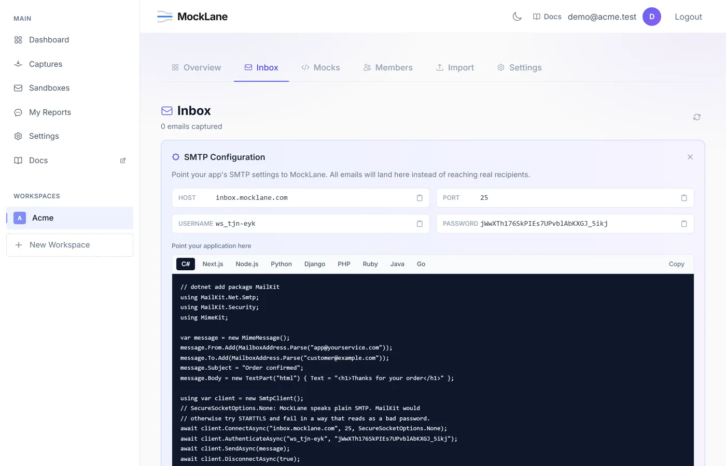
Task: Click the Acme workspace avatar badge
Action: tap(20, 218)
